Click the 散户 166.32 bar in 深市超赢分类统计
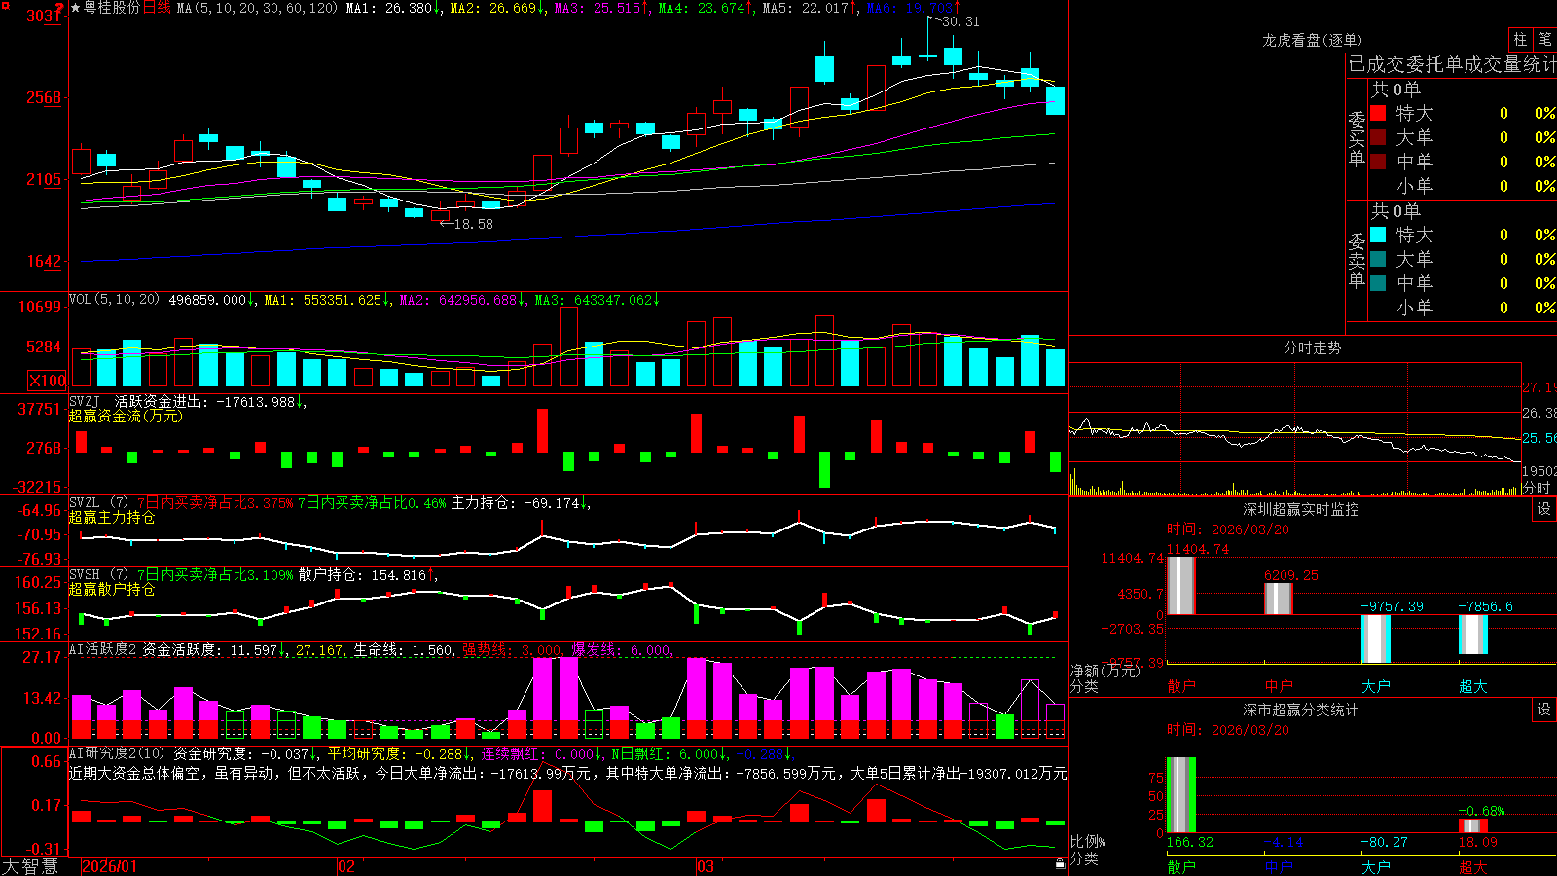The image size is (1557, 876). (1181, 795)
